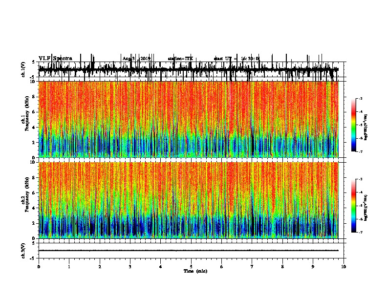Click time axis tick label 1
Viewport: 387px width, 299px height.
tap(69, 267)
